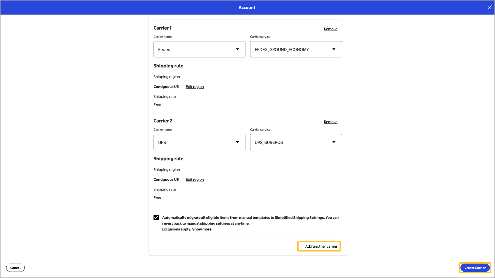Open UPS_SUREPOST carrier service dropdown
This screenshot has height=278, width=495.
pyautogui.click(x=296, y=142)
